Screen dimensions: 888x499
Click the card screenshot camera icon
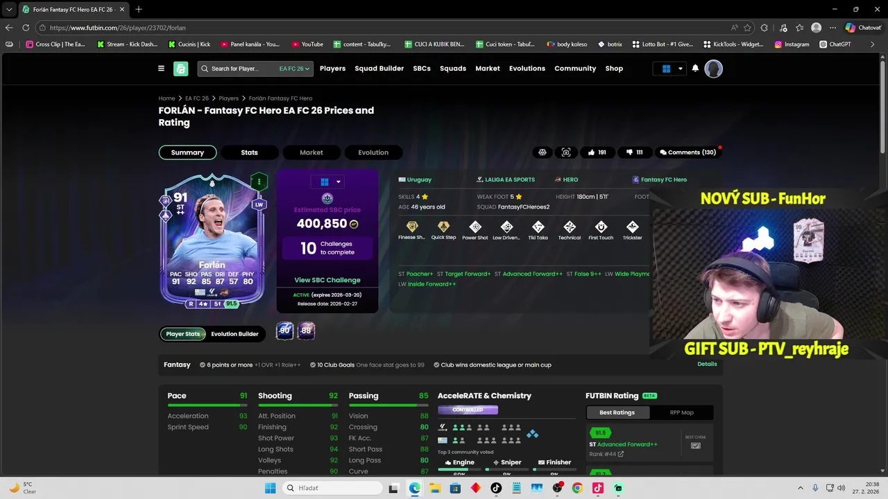coord(566,152)
